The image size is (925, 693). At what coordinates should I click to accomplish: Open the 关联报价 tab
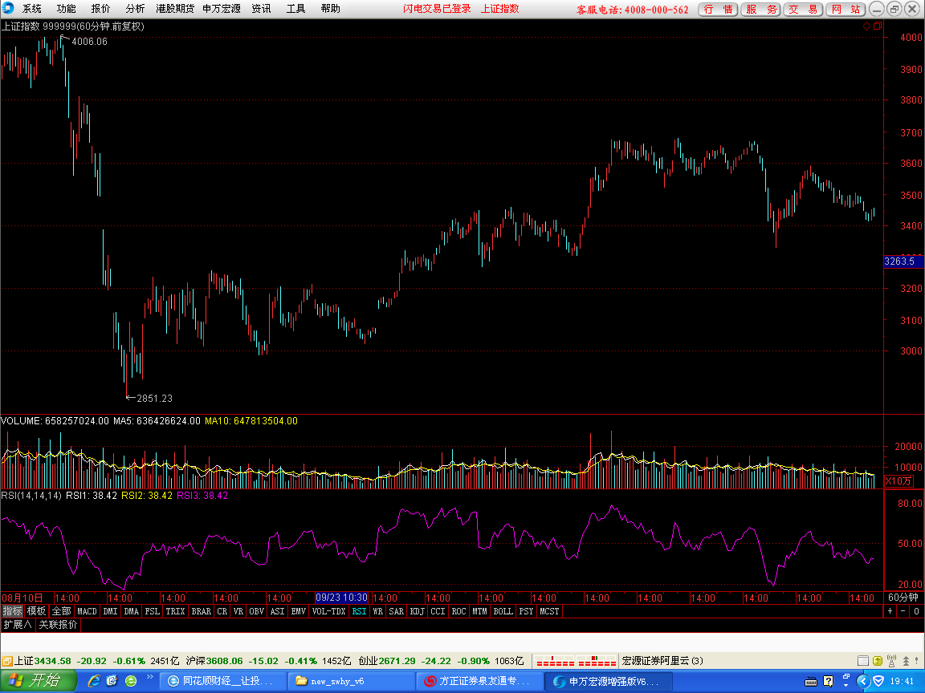tap(58, 624)
